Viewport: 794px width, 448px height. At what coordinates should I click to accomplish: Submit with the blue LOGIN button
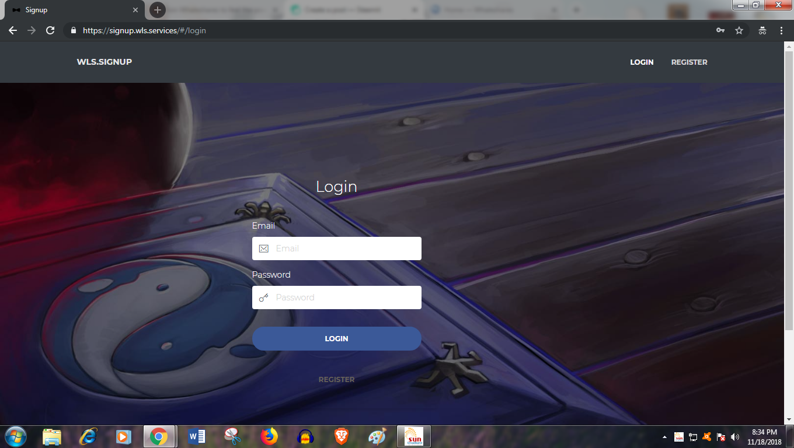[x=337, y=338]
